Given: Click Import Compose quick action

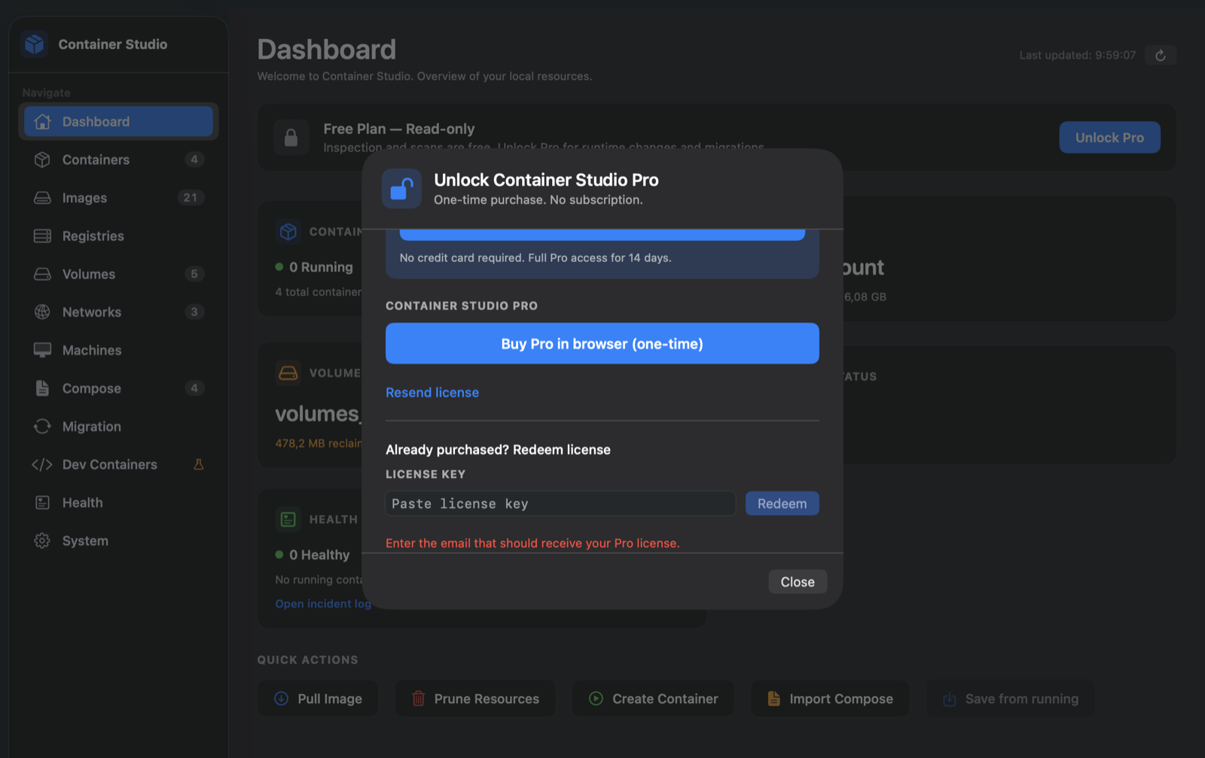Looking at the screenshot, I should pyautogui.click(x=830, y=699).
